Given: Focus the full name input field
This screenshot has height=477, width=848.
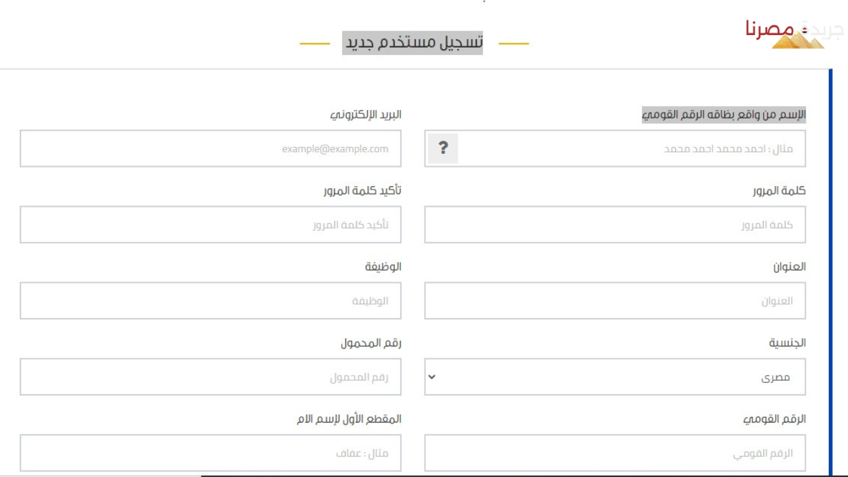Looking at the screenshot, I should point(615,148).
